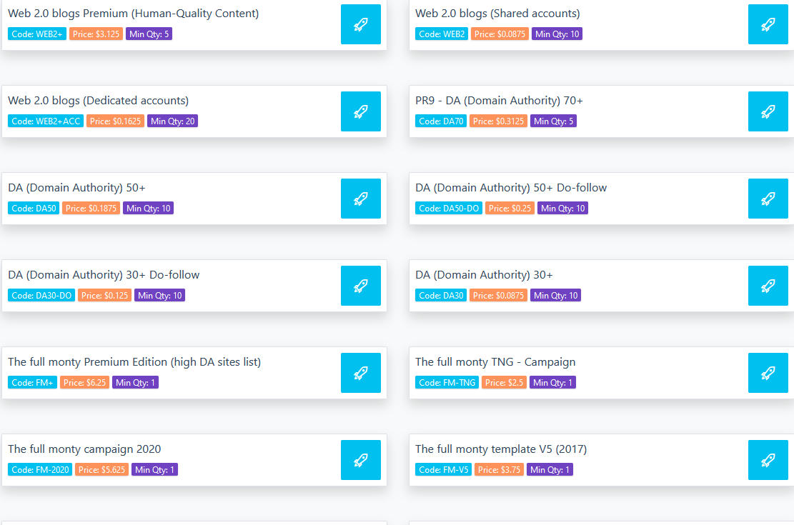The image size is (794, 525).
Task: Select the Price: $6.25 badge
Action: pos(84,382)
